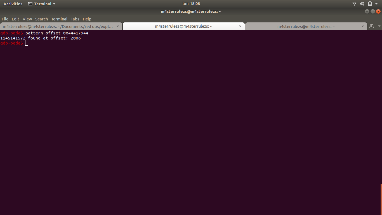The image size is (382, 215).
Task: Open the View menu
Action: [27, 19]
